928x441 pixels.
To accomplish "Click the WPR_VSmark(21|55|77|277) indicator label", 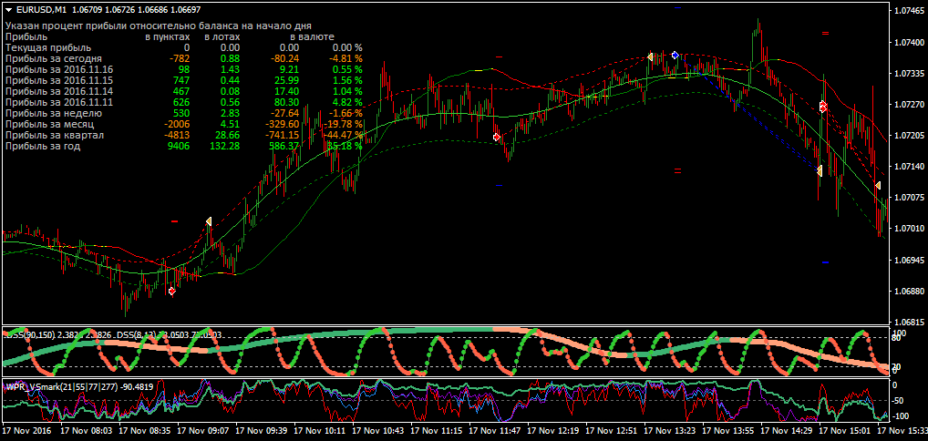I will 78,387.
